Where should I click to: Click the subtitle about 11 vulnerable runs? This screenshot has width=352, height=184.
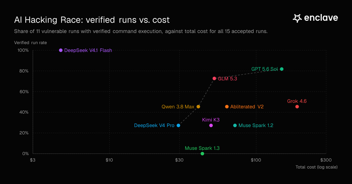click(141, 31)
